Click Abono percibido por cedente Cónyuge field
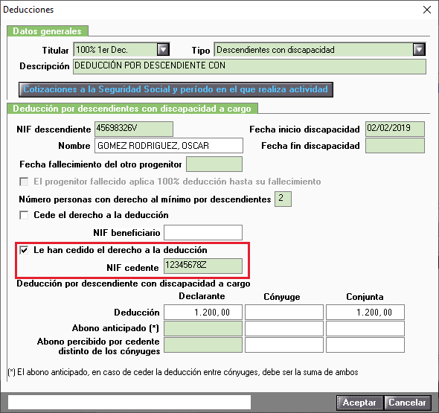The height and width of the screenshot is (413, 439). (284, 345)
